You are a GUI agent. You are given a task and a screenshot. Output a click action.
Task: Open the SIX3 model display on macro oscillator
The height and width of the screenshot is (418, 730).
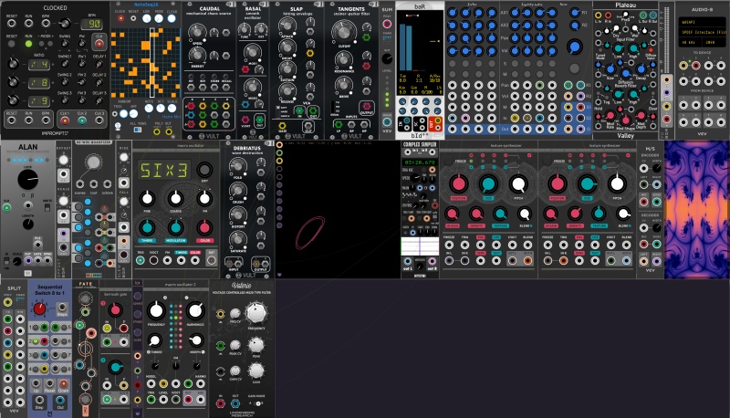click(164, 171)
